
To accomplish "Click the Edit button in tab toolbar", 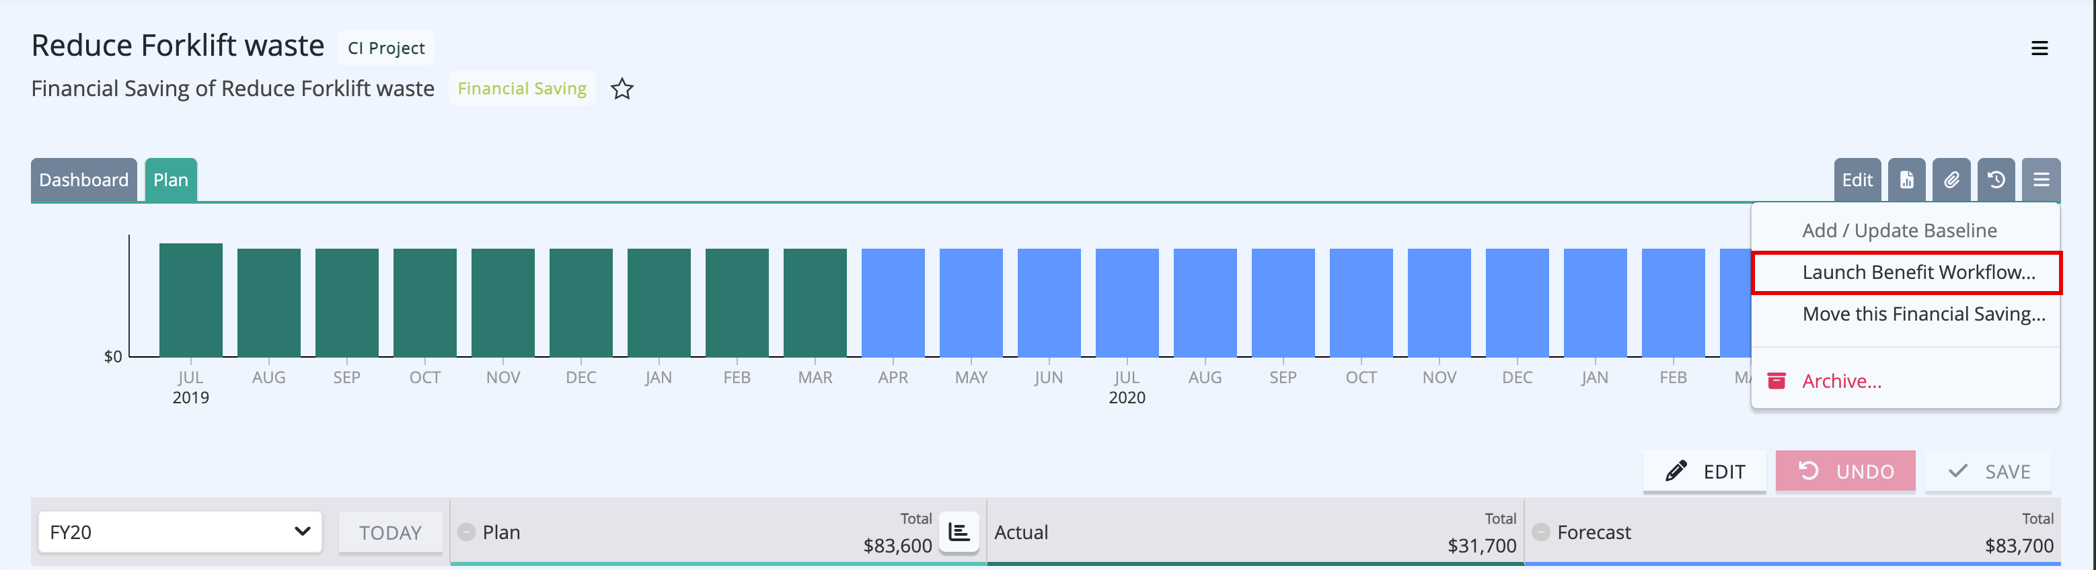I will point(1857,179).
